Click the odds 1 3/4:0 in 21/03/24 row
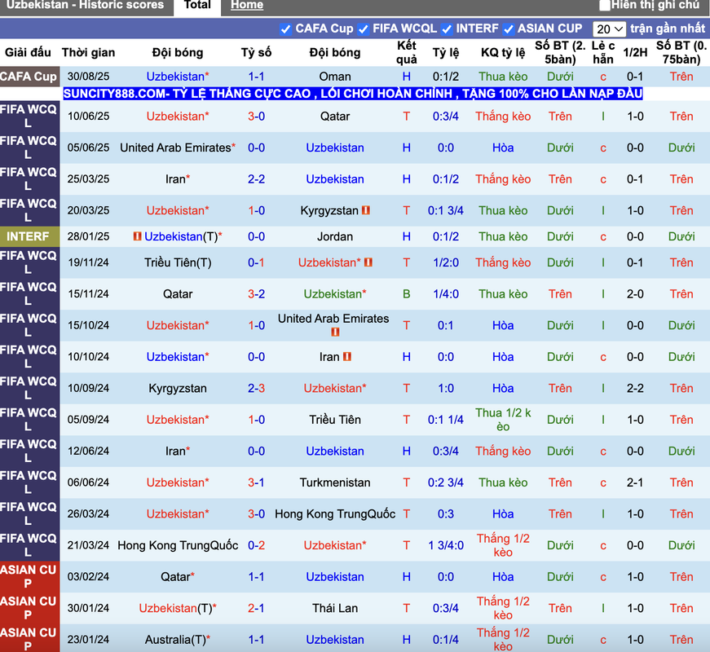This screenshot has width=710, height=652. (x=446, y=545)
